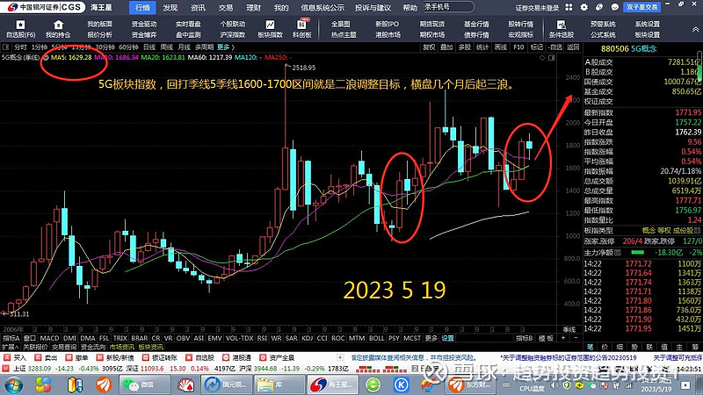Switch to 日线 period tab
Viewport: 703px width, 395px height.
pos(149,47)
